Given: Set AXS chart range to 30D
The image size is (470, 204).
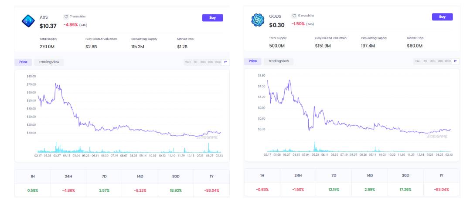Looking at the screenshot, I should (203, 62).
